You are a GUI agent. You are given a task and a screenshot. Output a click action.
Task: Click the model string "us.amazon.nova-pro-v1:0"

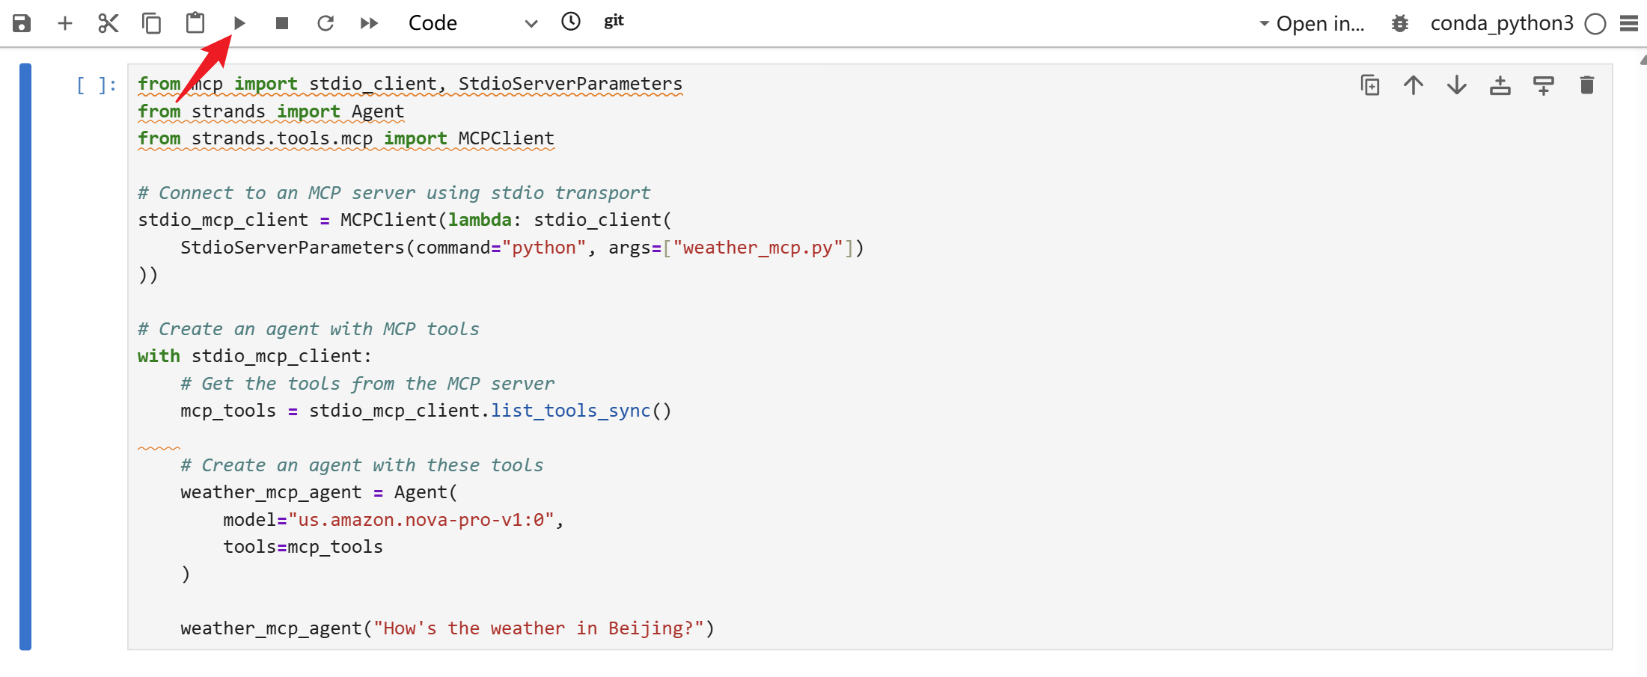[421, 520]
